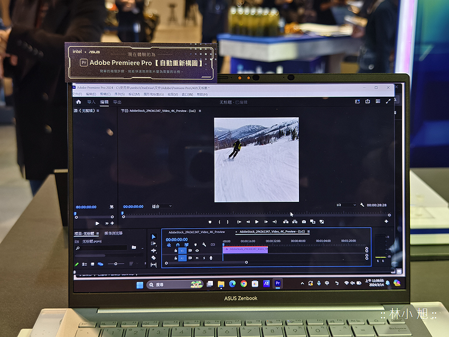
Task: Open the 帮助(H) menu
Action: [x=202, y=95]
